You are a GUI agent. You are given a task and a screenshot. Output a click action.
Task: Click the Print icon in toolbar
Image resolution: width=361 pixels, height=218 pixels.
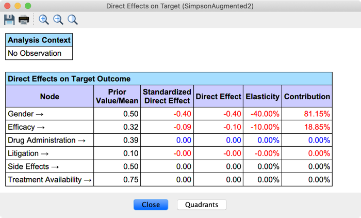pos(24,20)
